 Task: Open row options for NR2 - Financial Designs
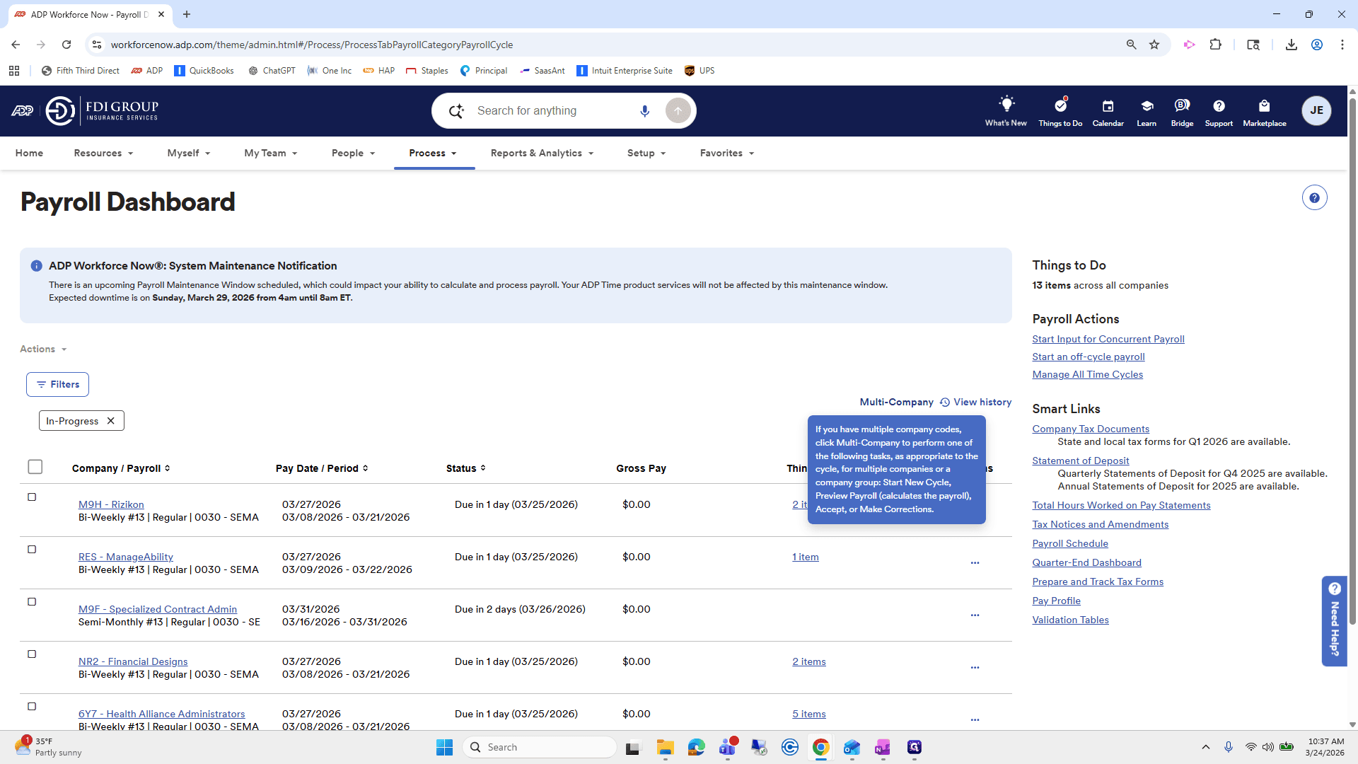point(975,668)
